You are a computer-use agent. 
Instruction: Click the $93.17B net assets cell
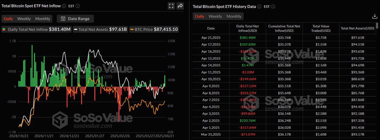(357, 134)
